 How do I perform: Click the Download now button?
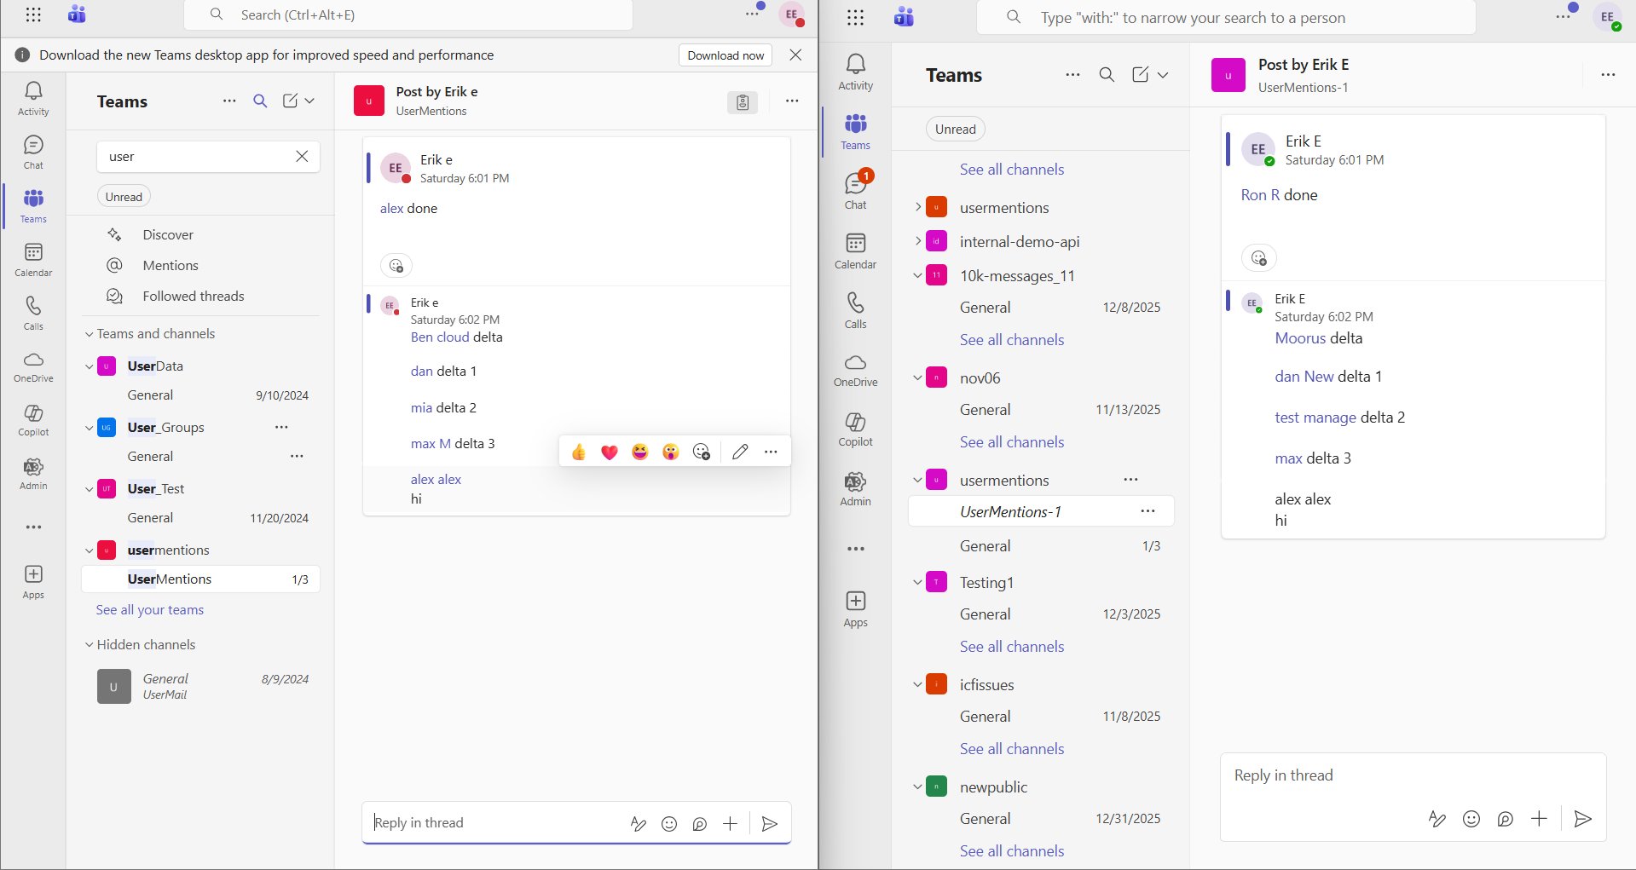click(x=725, y=55)
